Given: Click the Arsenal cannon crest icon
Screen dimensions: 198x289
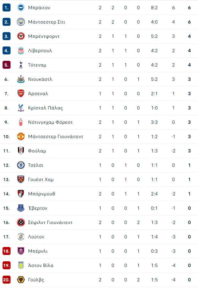Looking at the screenshot, I should point(21,94).
